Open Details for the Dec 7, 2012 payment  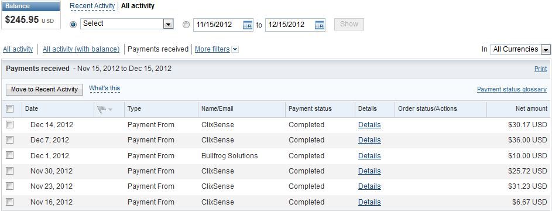click(369, 140)
